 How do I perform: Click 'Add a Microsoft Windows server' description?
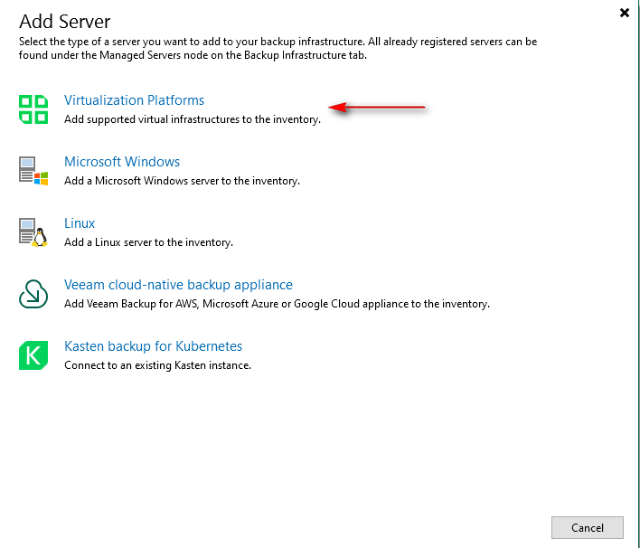pyautogui.click(x=182, y=181)
